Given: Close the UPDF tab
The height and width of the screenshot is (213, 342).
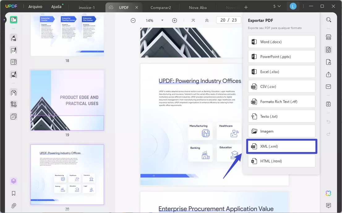Looking at the screenshot, I should coord(137,7).
